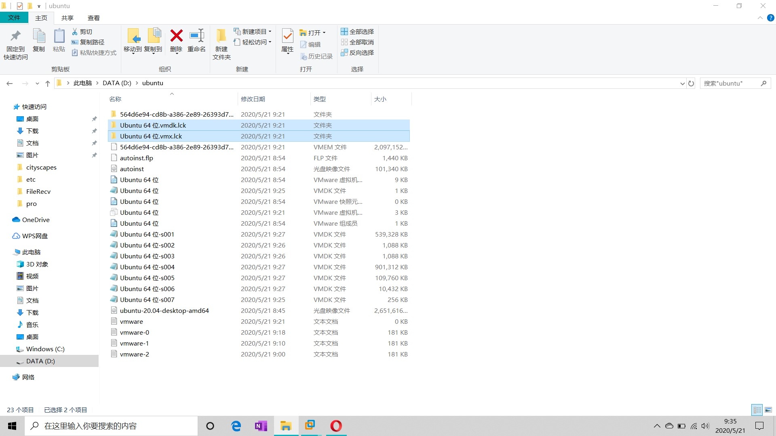Collapse the ribbon with the chevron
Image resolution: width=776 pixels, height=436 pixels.
(x=760, y=18)
